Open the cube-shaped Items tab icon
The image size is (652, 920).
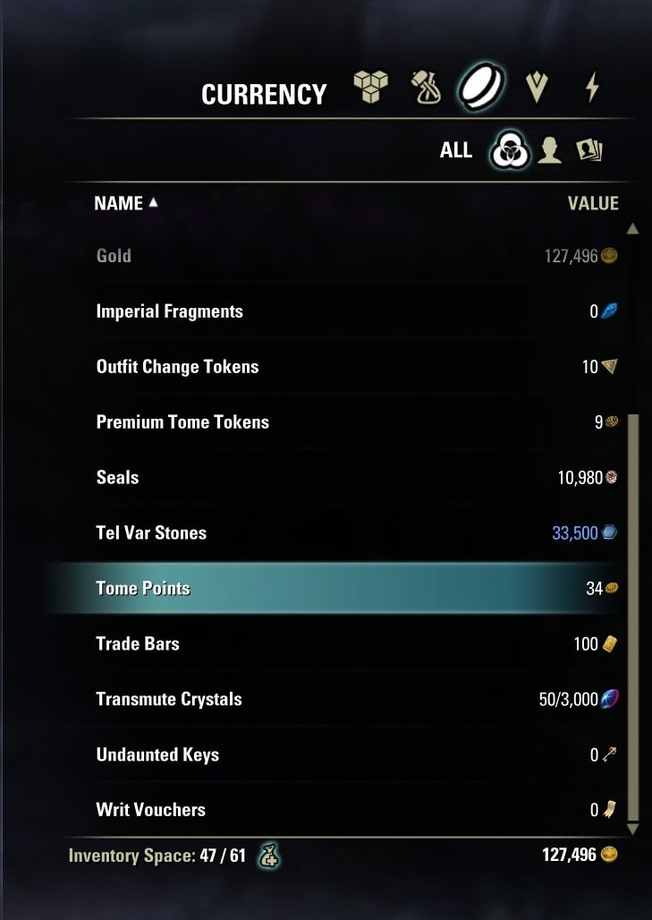369,87
